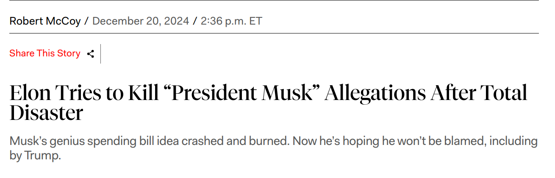Click the subheadline starting "Musk's genius spending bill"
This screenshot has width=555, height=178.
tap(273, 148)
